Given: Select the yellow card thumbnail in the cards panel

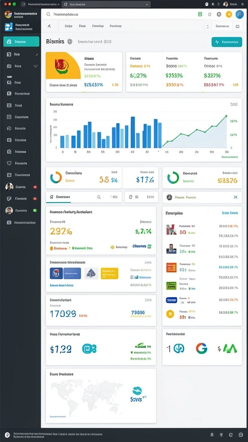Looking at the screenshot, I should [109, 273].
